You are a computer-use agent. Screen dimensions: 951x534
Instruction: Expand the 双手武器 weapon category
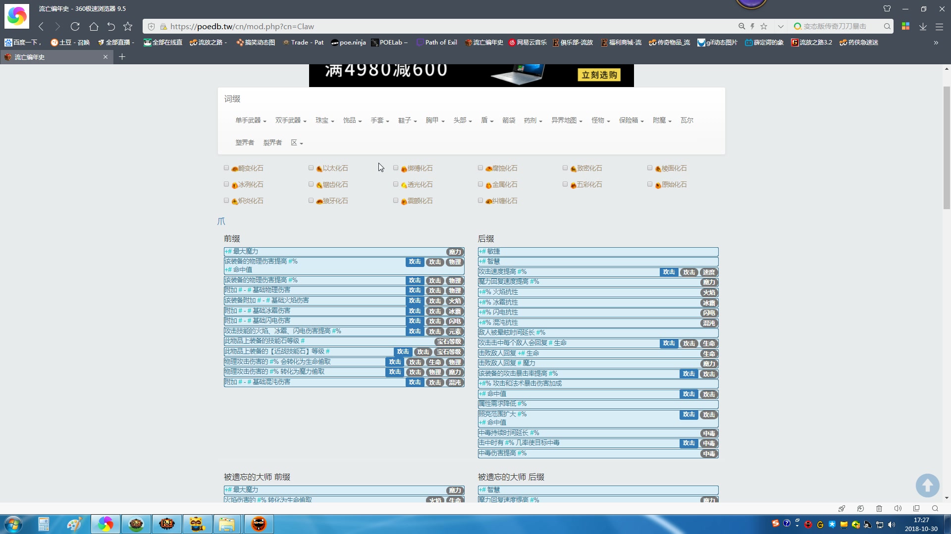coord(291,120)
